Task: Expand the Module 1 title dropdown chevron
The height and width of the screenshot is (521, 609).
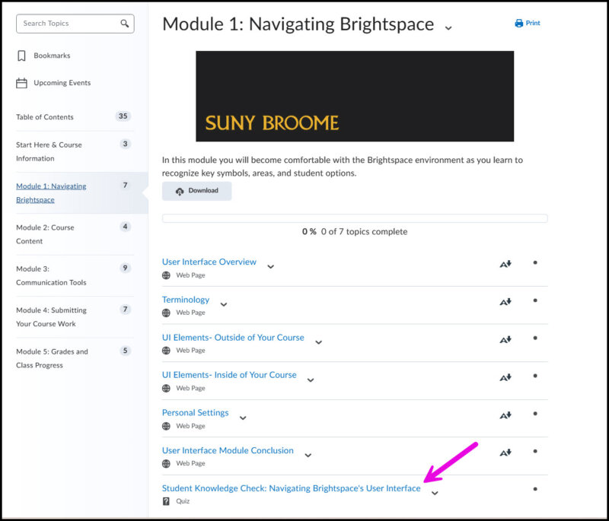Action: 448,28
